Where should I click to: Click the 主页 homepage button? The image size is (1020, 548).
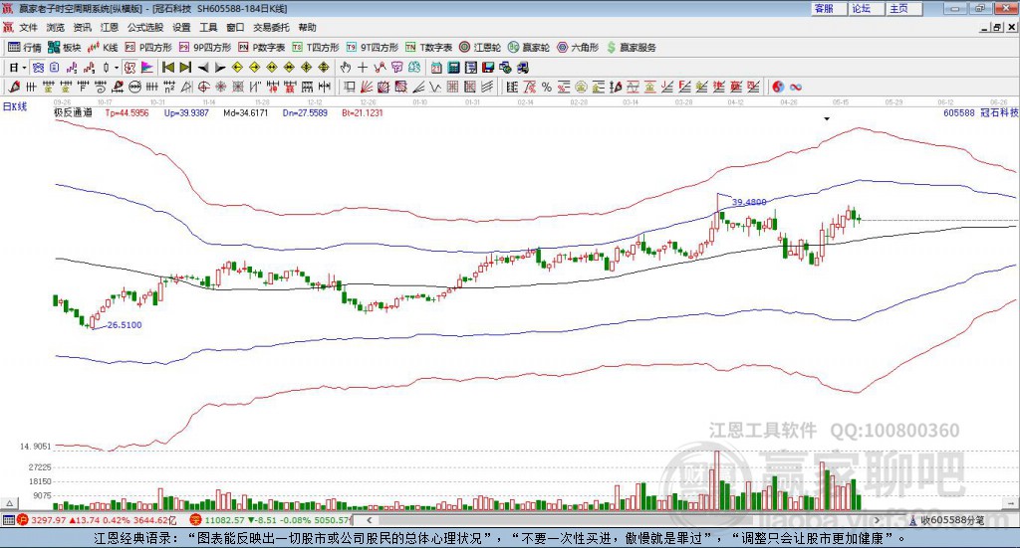coord(903,8)
